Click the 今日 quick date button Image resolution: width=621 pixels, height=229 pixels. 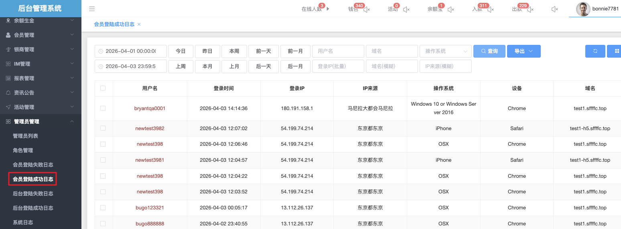point(181,51)
